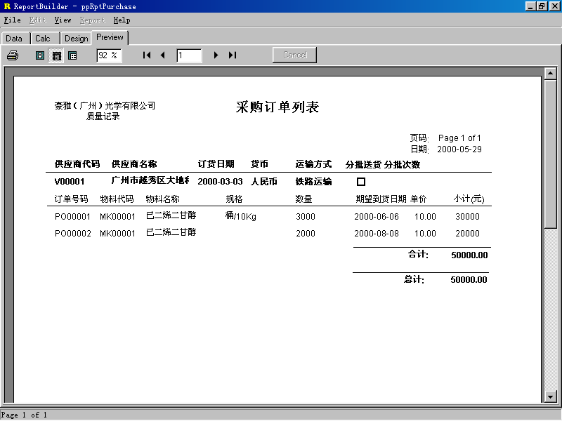The width and height of the screenshot is (562, 421).
Task: Switch to the Calc tab
Action: 43,39
